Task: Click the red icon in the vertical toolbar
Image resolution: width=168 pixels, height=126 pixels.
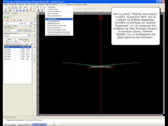Action: click(x=35, y=47)
